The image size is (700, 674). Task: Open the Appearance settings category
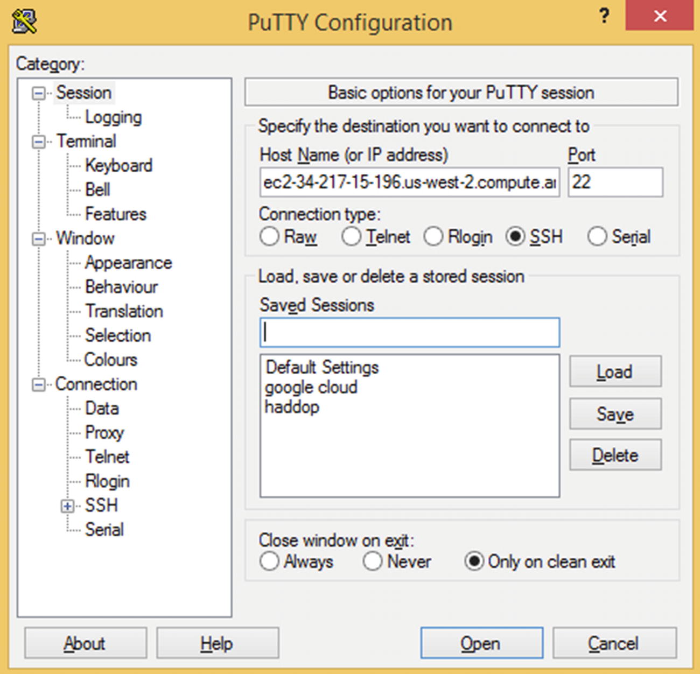(x=128, y=263)
